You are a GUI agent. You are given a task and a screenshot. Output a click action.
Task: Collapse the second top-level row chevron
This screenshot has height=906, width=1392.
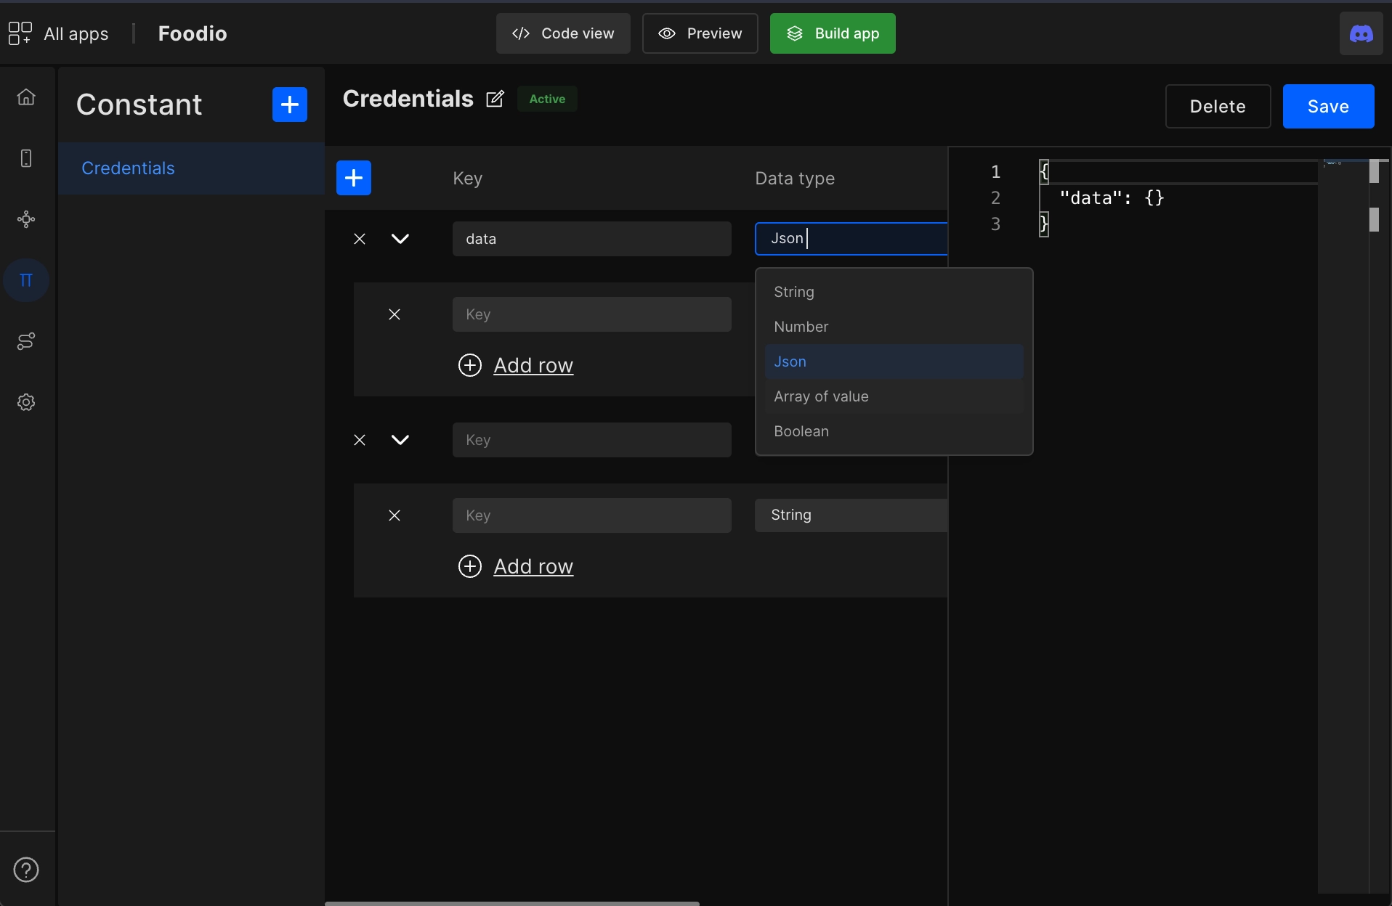click(400, 440)
